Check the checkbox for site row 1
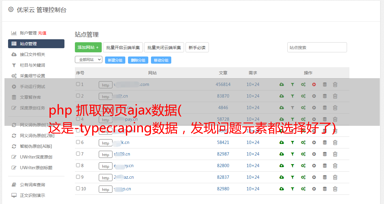The height and width of the screenshot is (204, 384). 78,84
